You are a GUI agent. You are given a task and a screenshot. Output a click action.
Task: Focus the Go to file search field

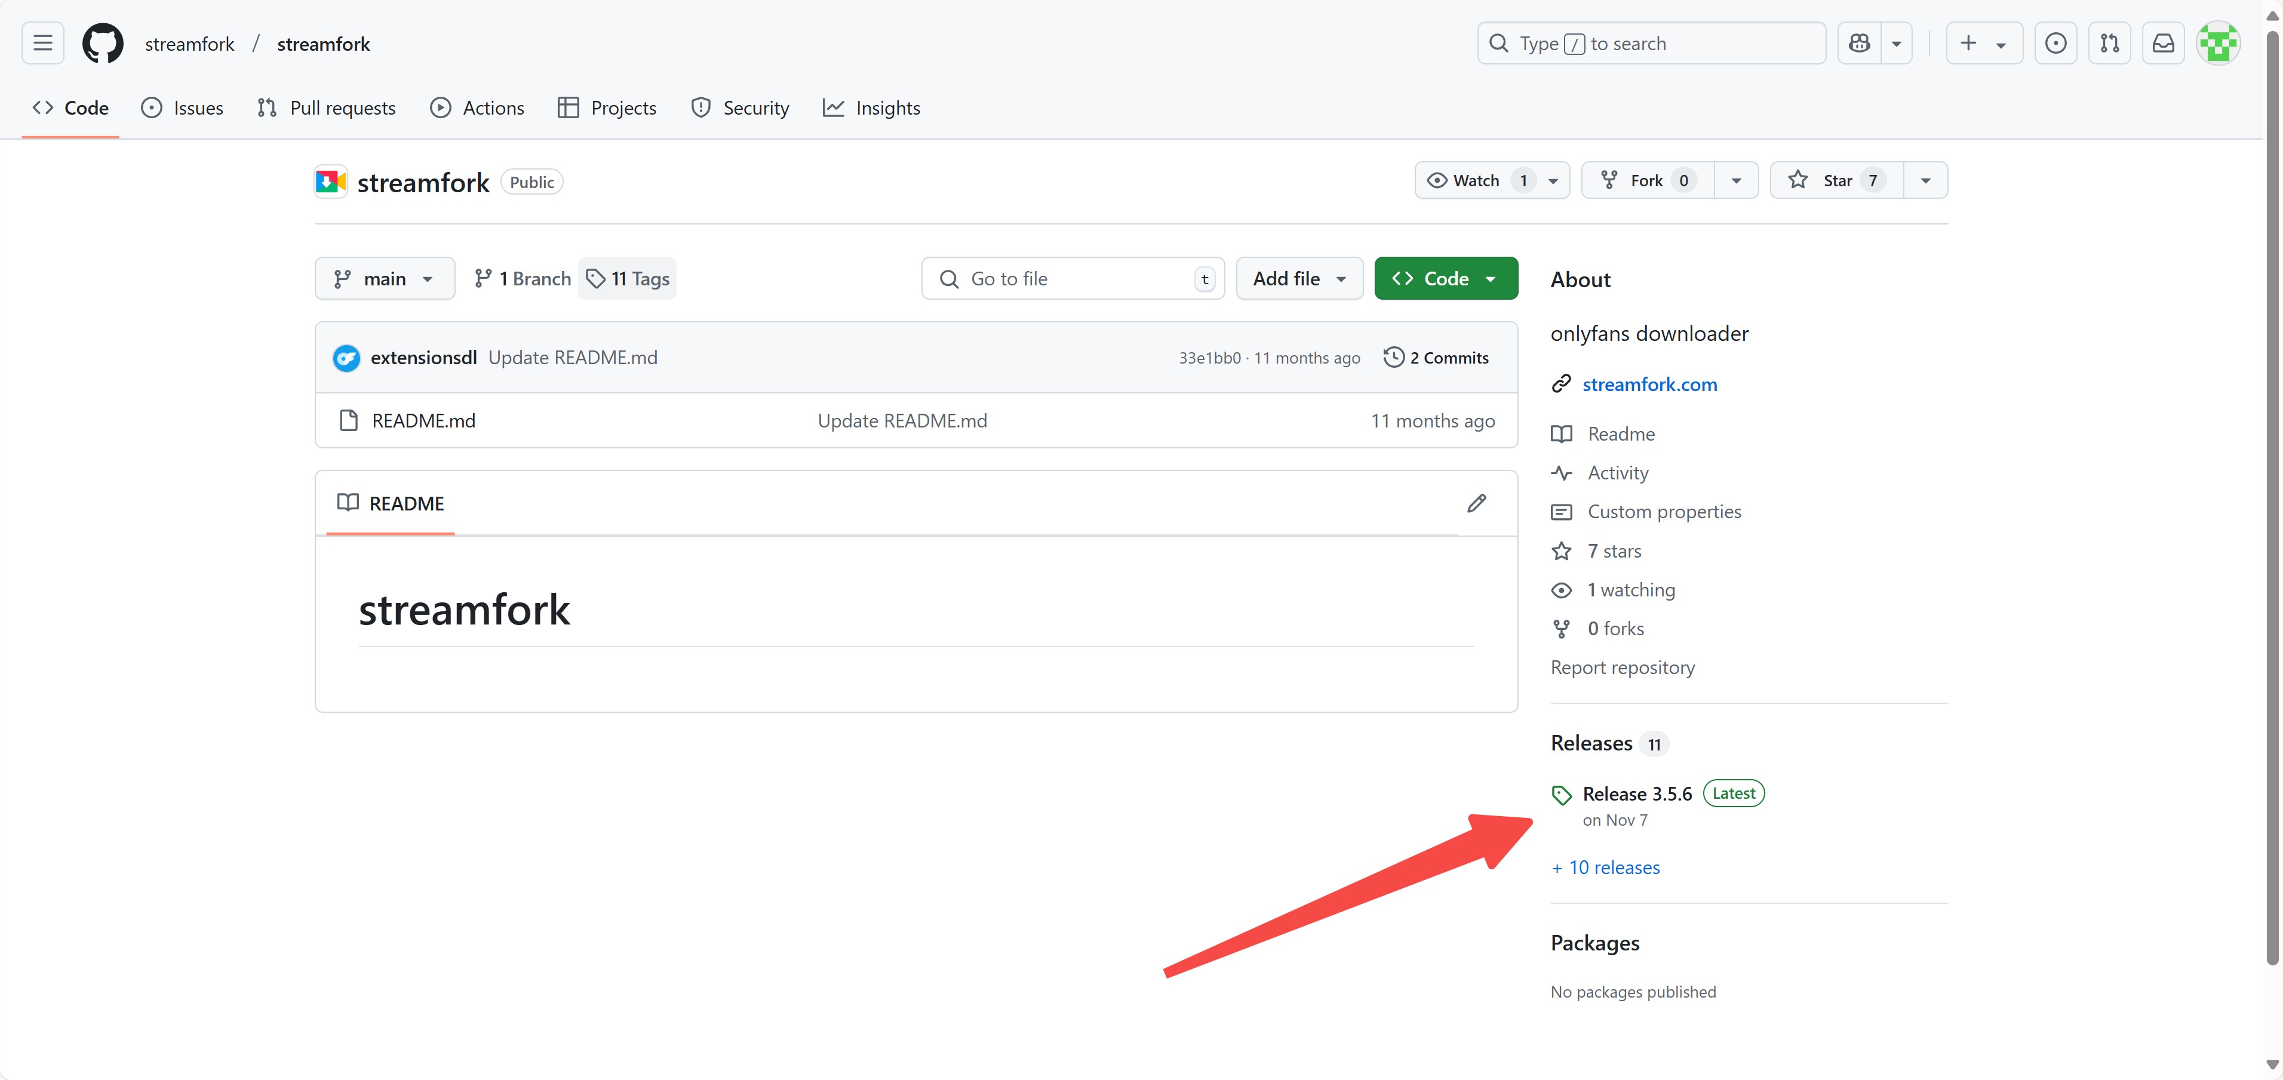click(x=1073, y=279)
